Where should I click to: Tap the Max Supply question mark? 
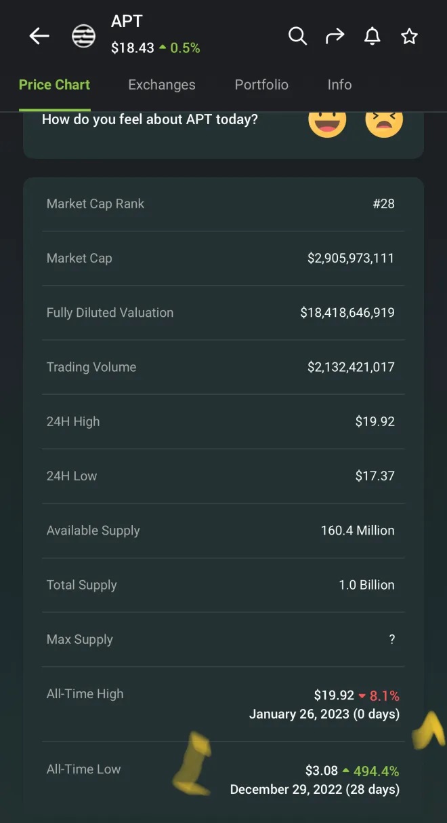click(391, 639)
